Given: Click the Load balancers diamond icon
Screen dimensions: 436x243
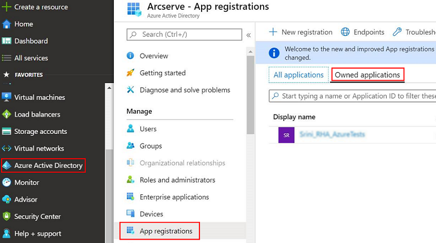Looking at the screenshot, I should 6,114.
